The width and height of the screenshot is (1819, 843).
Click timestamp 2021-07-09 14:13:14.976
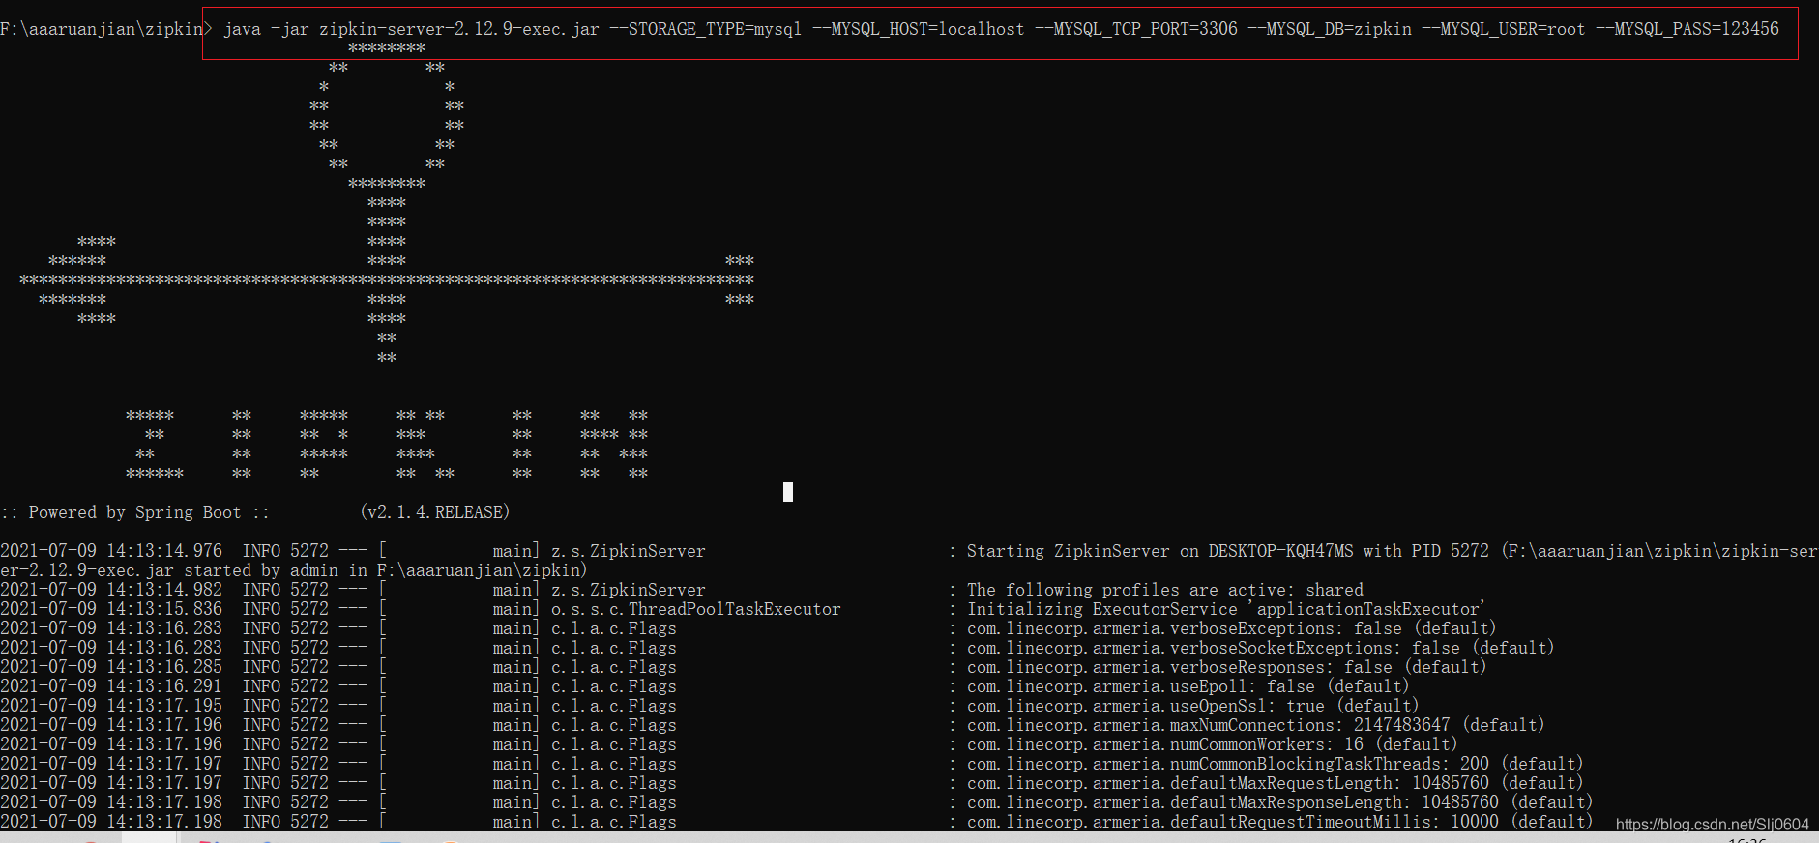[x=111, y=551]
